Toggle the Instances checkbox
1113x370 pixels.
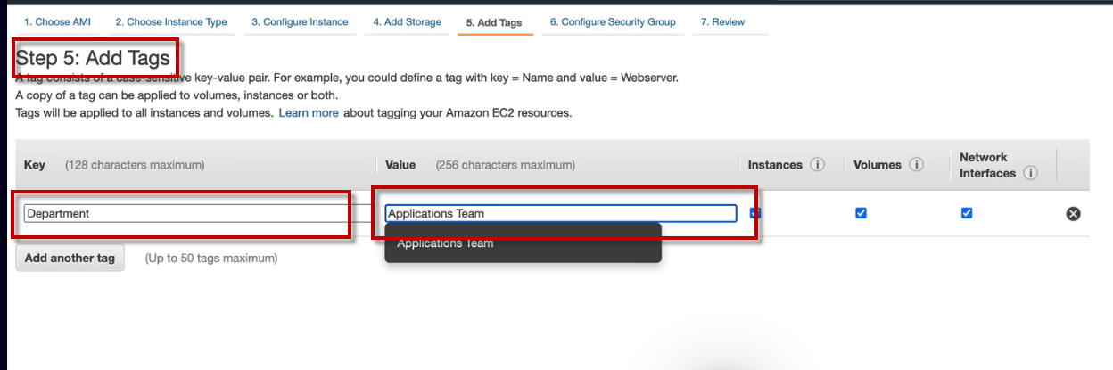click(755, 213)
